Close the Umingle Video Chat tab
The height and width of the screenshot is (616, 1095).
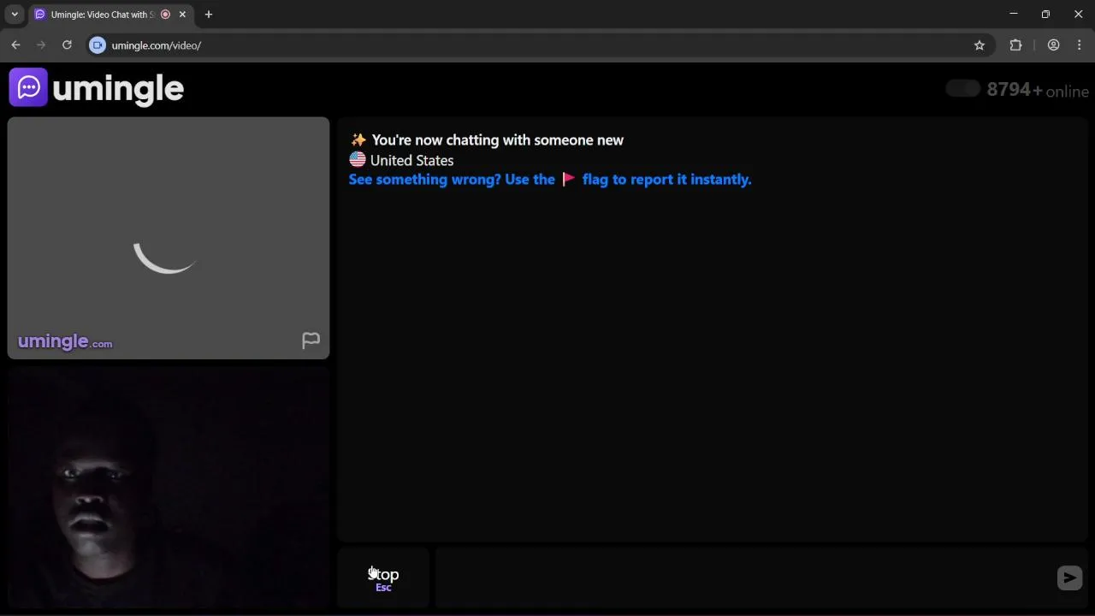182,15
